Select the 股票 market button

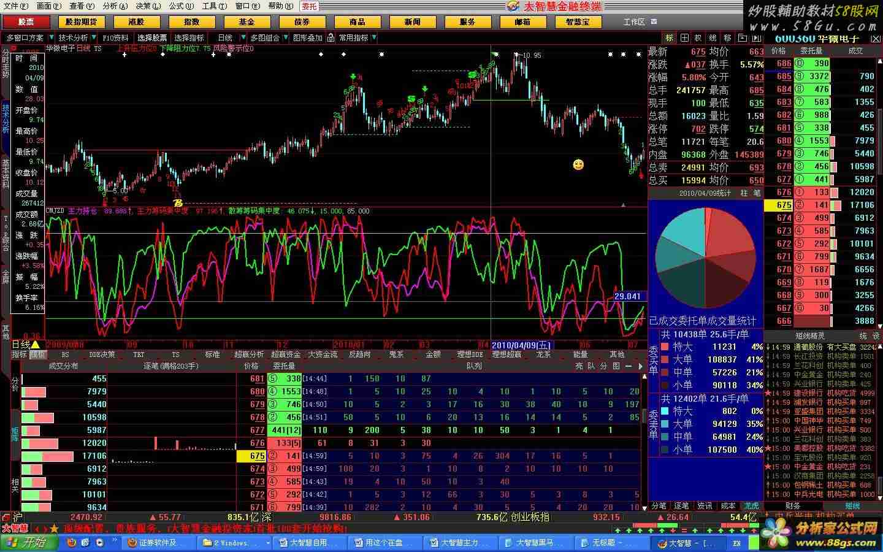(x=26, y=21)
